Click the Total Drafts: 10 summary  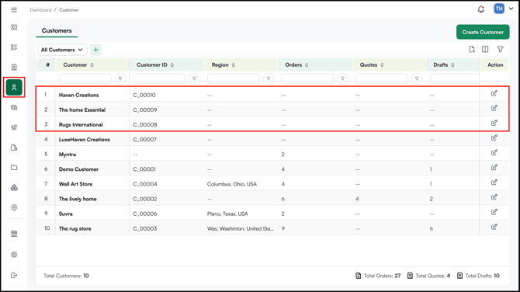pyautogui.click(x=478, y=276)
